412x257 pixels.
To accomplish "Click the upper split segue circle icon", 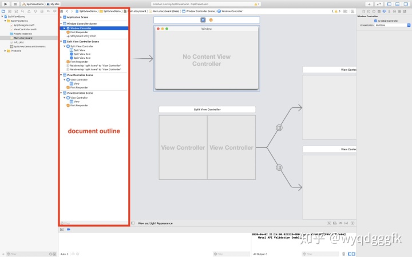I will pos(279,128).
